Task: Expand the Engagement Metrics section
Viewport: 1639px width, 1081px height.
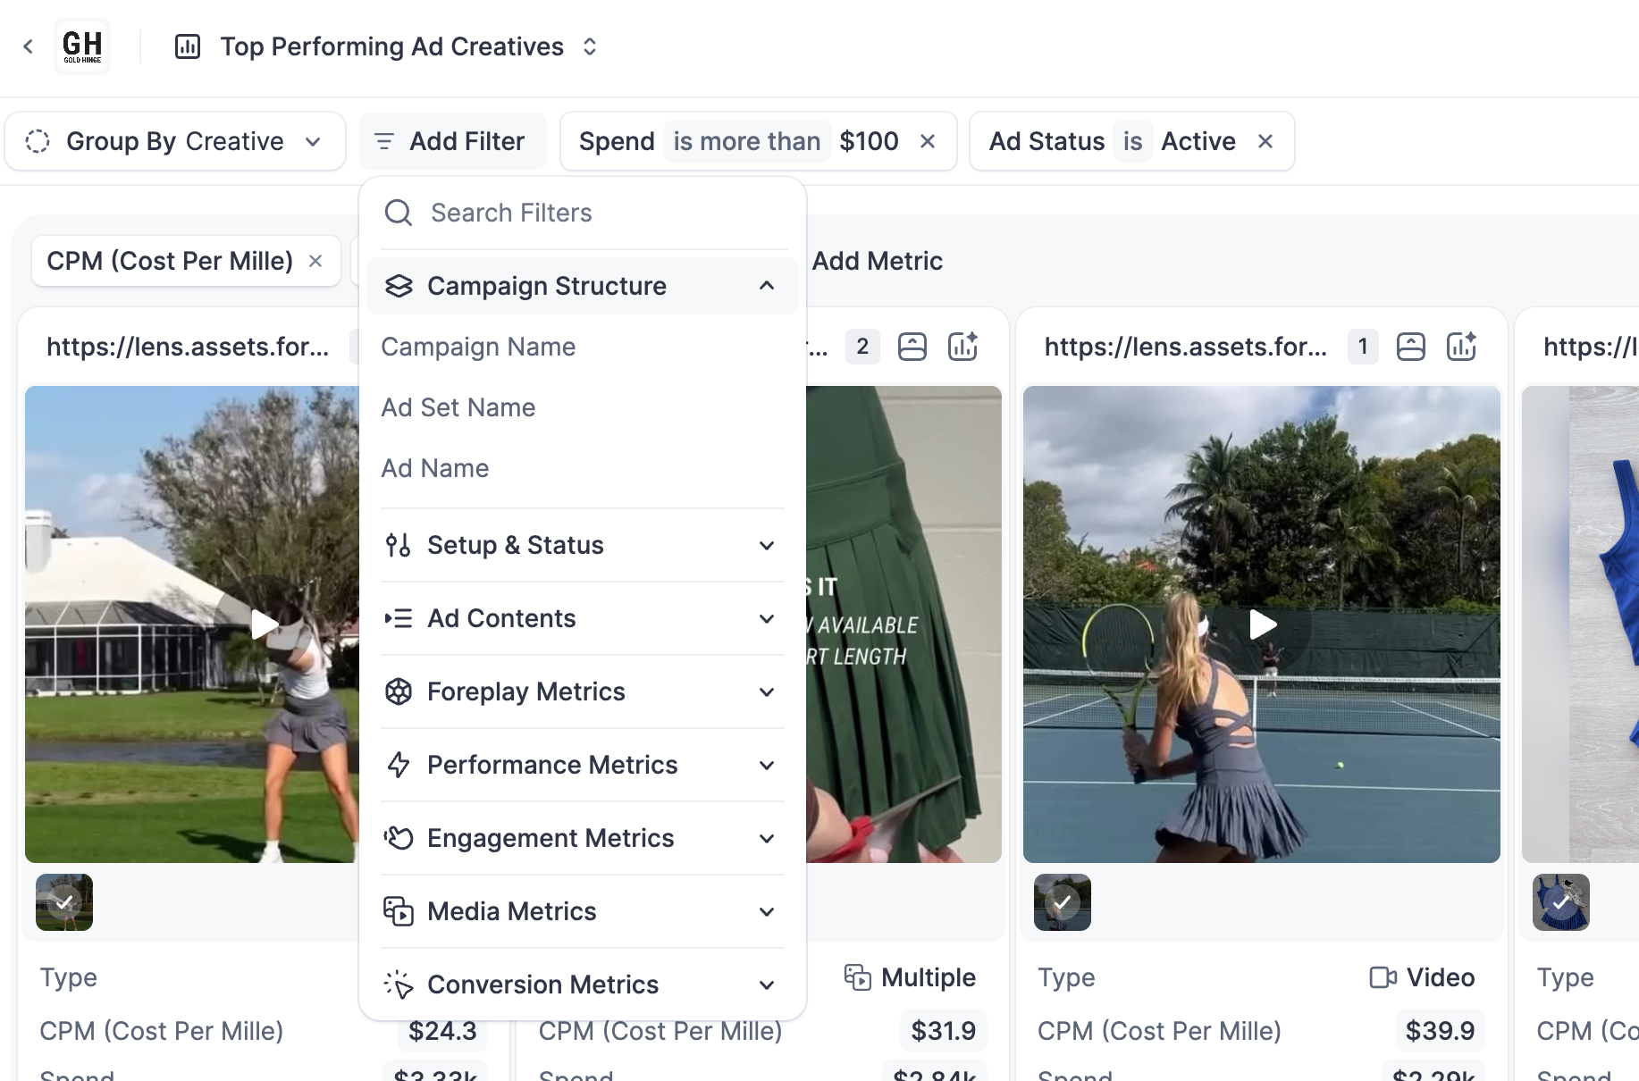Action: coord(583,838)
